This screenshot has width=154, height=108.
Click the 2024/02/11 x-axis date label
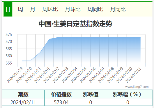[x=133, y=75]
